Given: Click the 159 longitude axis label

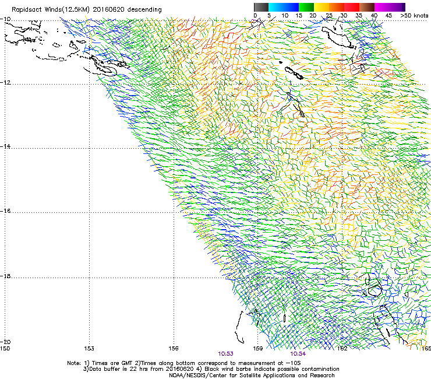Looking at the screenshot, I should [x=258, y=349].
